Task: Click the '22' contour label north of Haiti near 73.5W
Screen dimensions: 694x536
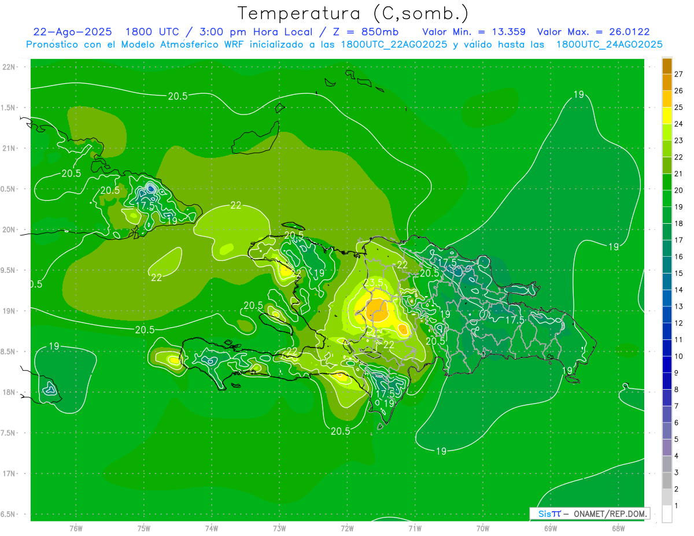Action: [x=236, y=205]
